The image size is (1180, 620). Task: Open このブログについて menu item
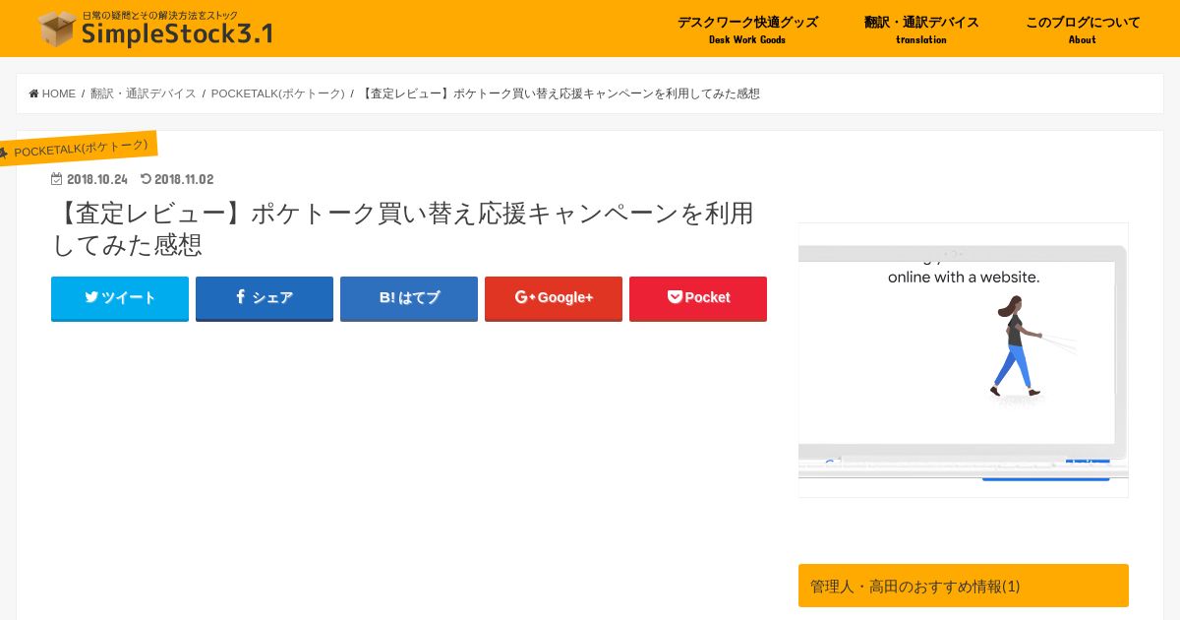1083,29
